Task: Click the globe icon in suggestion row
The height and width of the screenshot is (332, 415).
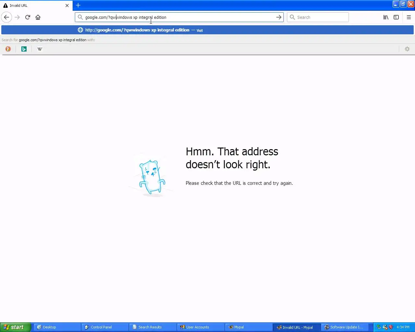Action: click(80, 30)
